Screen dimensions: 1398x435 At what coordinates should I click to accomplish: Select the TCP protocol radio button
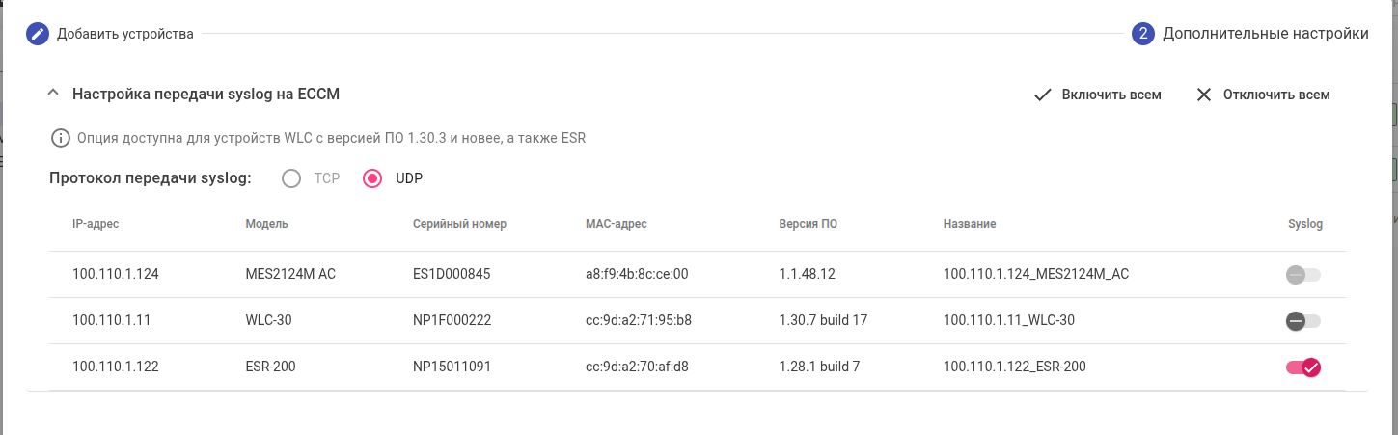pyautogui.click(x=291, y=178)
